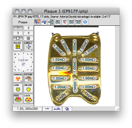The image size is (132, 128).
Task: Select the source pointer arrow tool
Action: [x=37, y=22]
